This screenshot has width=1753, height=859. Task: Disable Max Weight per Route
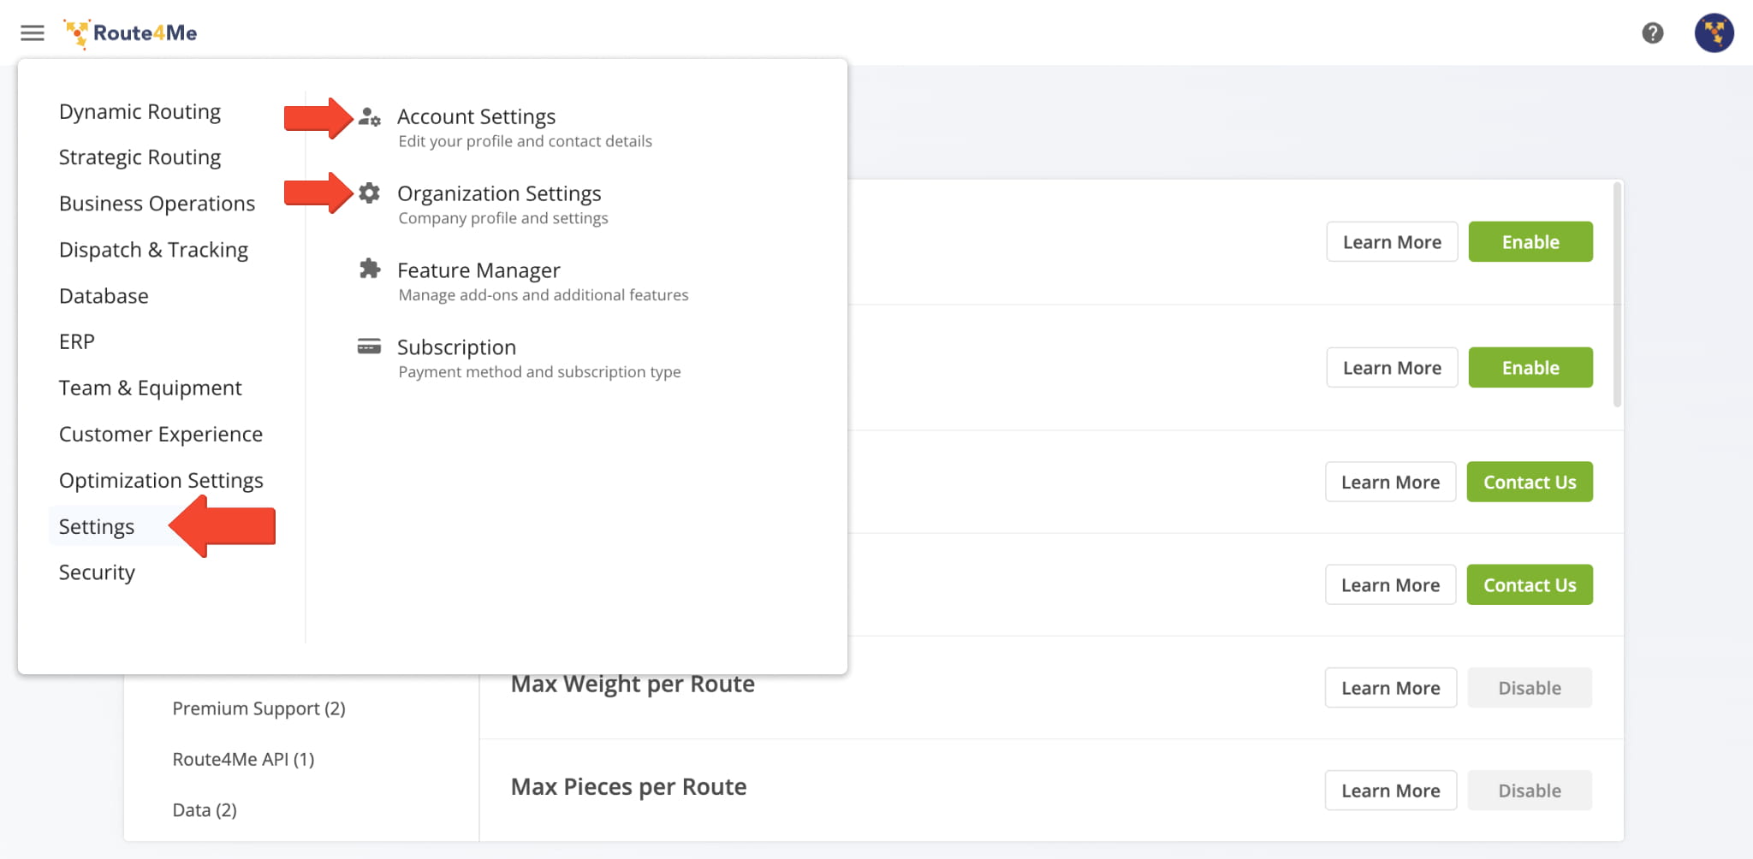(x=1529, y=688)
